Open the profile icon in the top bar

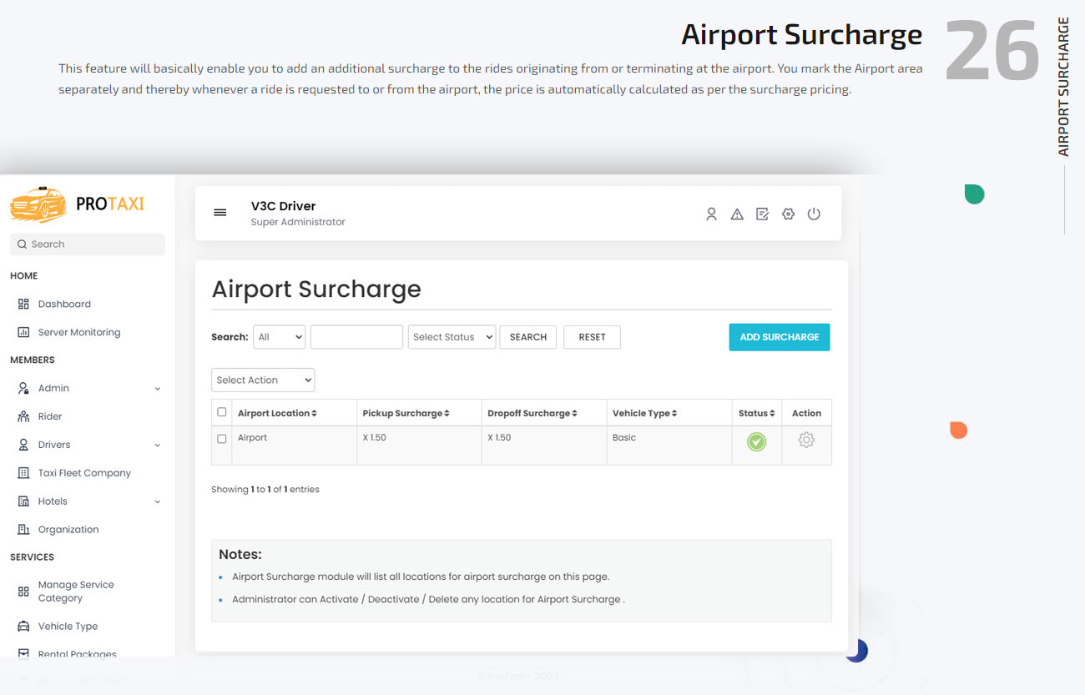pyautogui.click(x=711, y=214)
